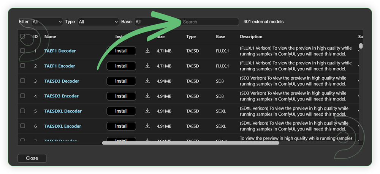Click FLUX.1 base cell in TAEF1 Decoder row
The height and width of the screenshot is (174, 380).
pos(222,51)
